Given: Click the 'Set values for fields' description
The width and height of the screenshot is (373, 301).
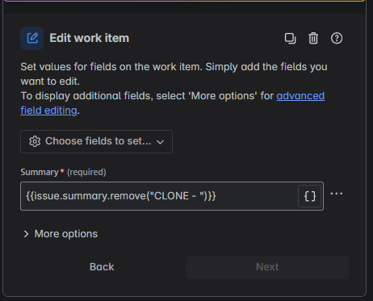Looking at the screenshot, I should (174, 74).
